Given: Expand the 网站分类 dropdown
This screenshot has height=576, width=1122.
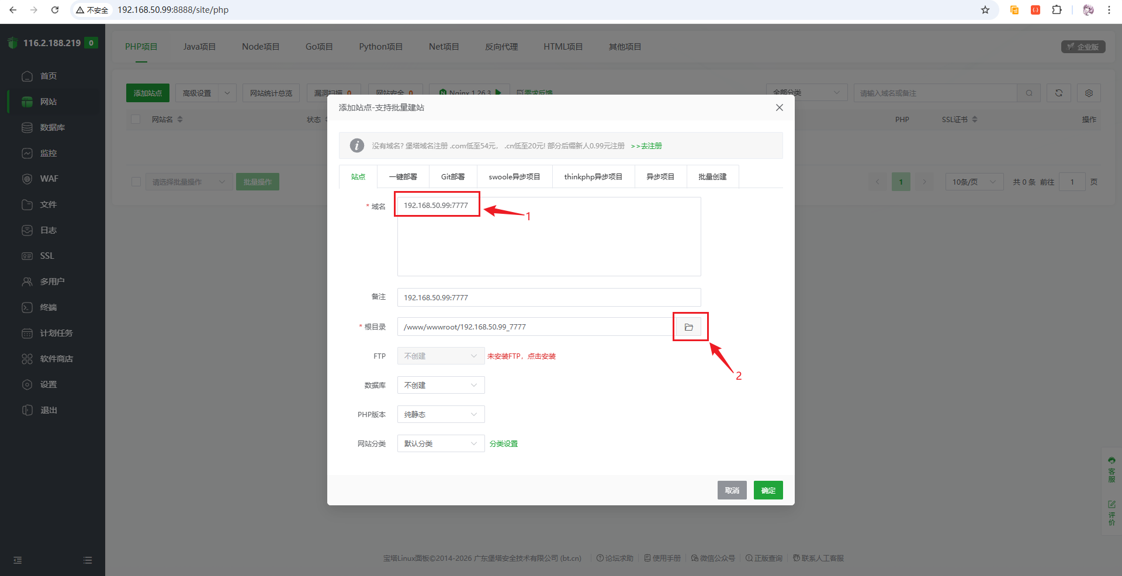Looking at the screenshot, I should pos(441,443).
